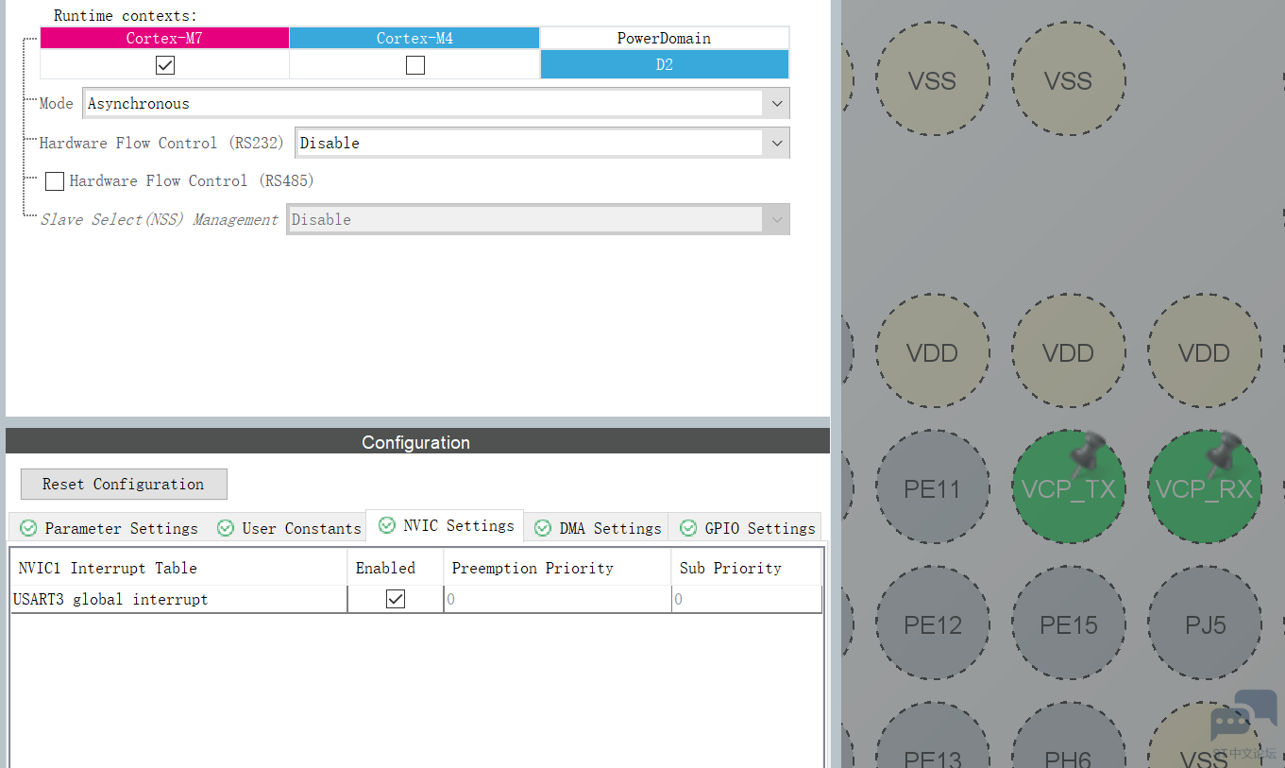
Task: Click the VDD pin above PE11
Action: point(933,351)
